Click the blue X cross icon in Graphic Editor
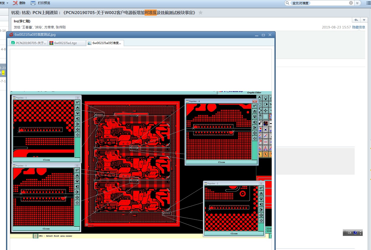371x250 pixels. [266, 130]
